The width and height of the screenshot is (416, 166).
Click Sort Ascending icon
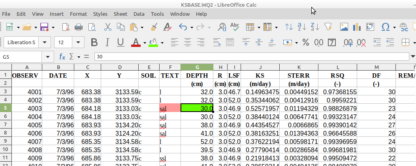[302, 27]
